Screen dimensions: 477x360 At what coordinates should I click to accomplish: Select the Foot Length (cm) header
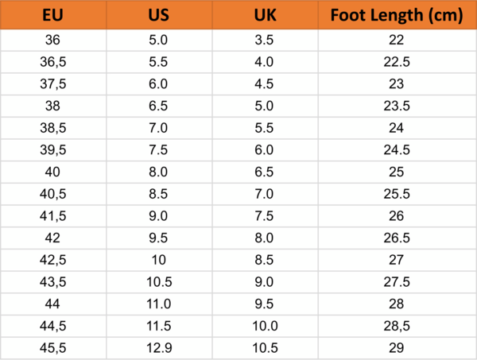[397, 15]
